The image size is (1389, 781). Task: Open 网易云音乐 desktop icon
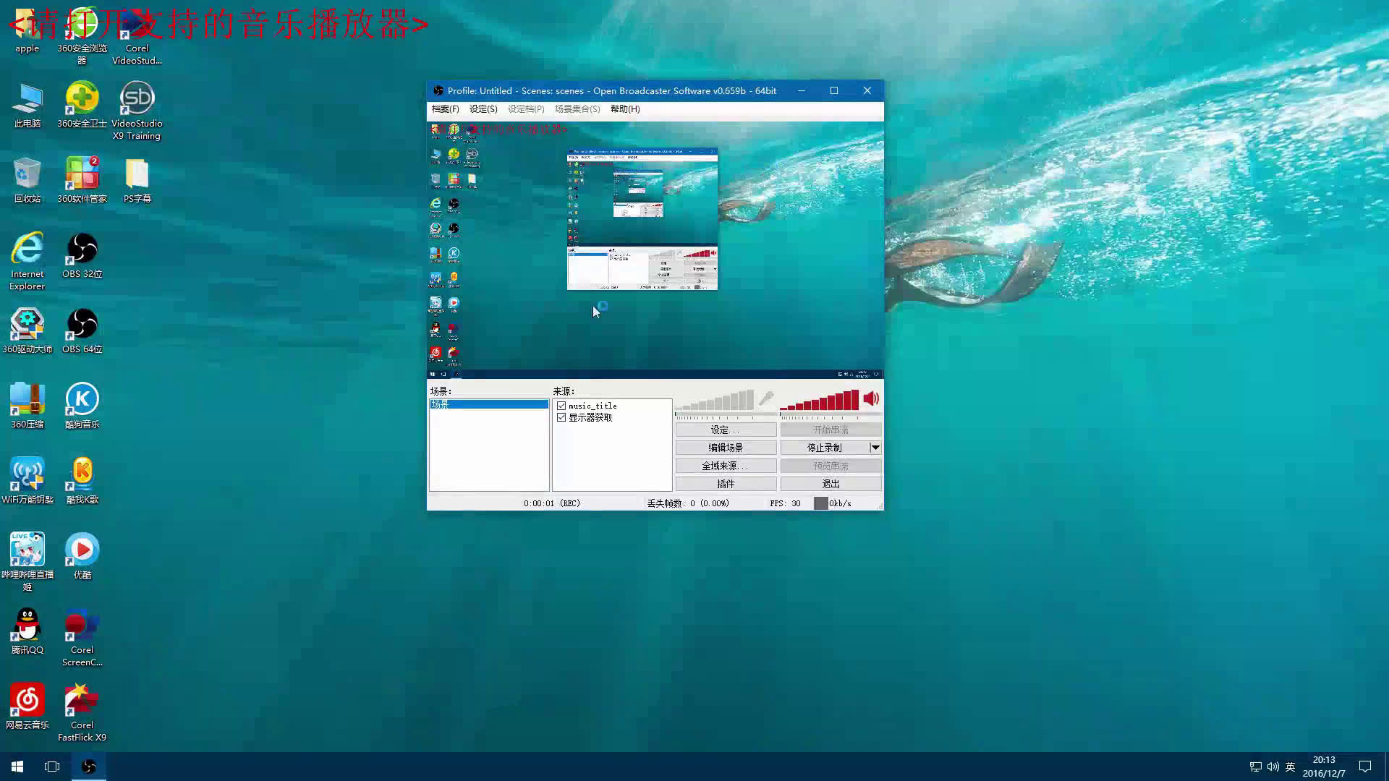pos(27,701)
